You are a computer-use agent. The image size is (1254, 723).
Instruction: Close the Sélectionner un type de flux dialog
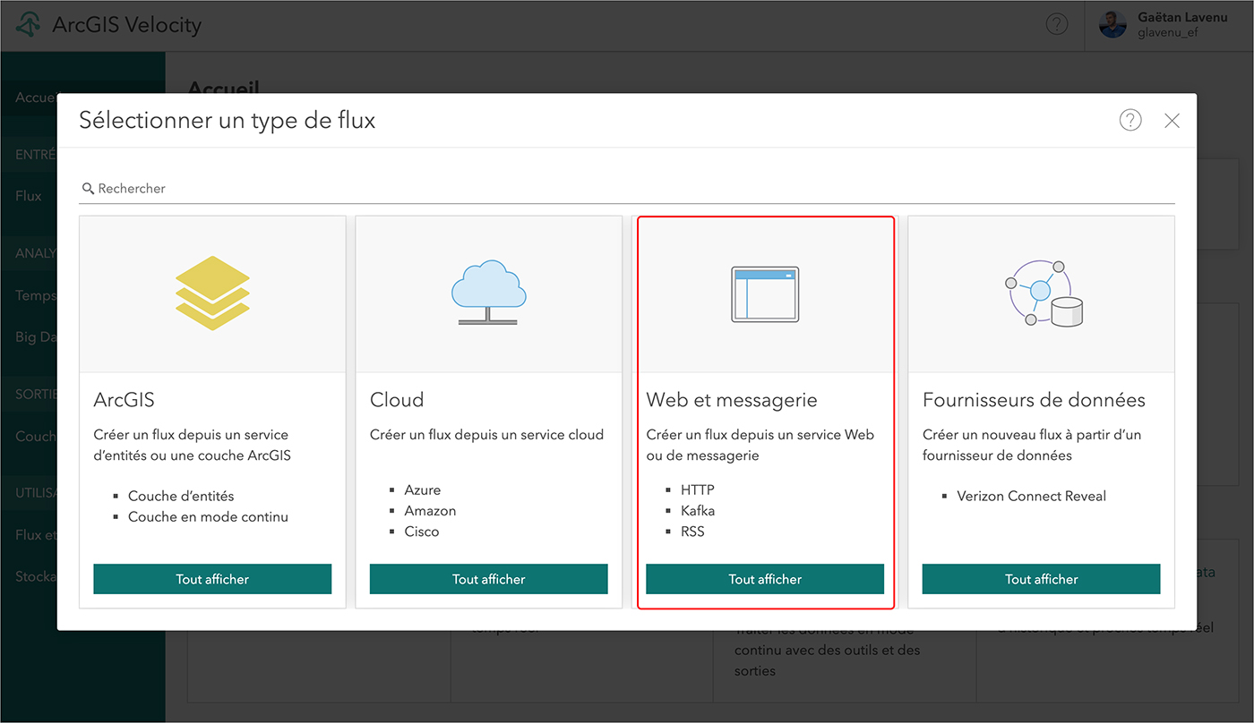pos(1172,121)
